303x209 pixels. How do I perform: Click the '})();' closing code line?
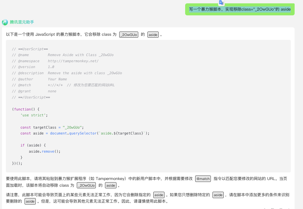pyautogui.click(x=17, y=164)
